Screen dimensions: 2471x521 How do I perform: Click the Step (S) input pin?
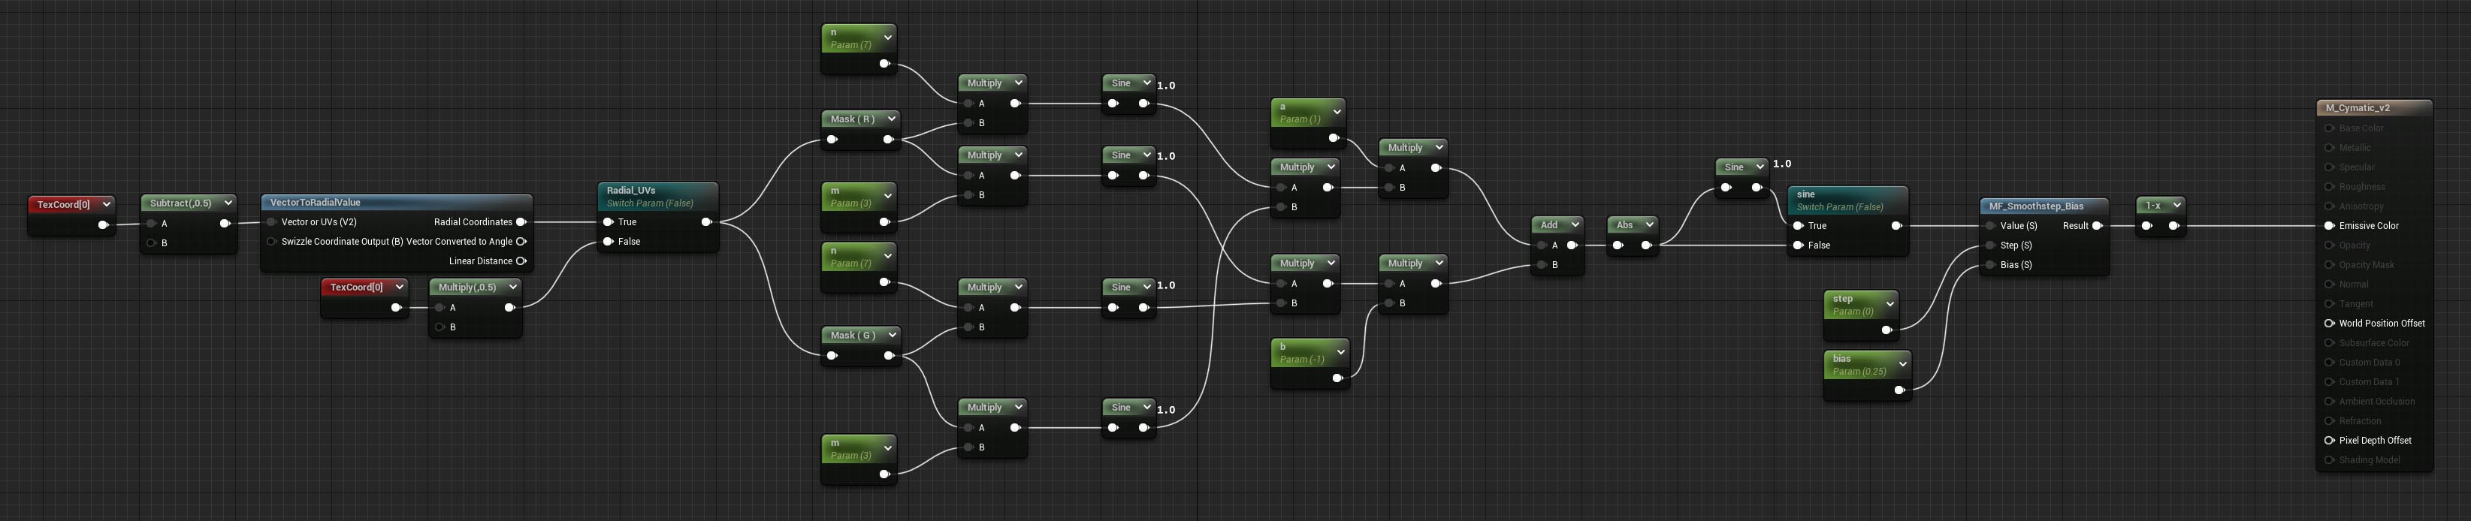1990,245
